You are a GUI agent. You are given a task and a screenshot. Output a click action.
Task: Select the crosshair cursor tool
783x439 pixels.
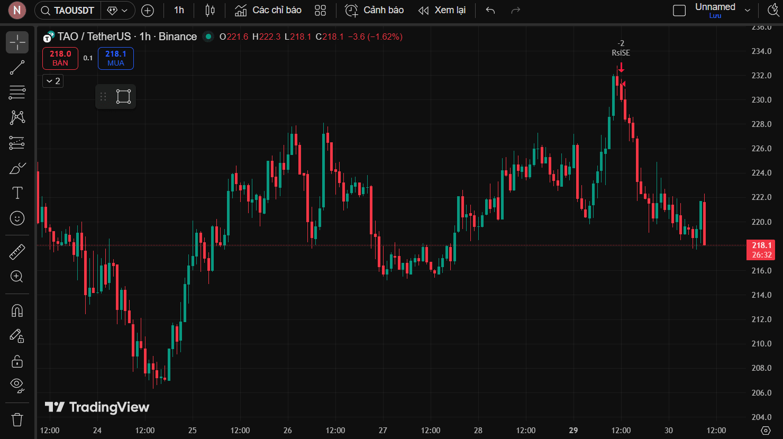pyautogui.click(x=17, y=42)
